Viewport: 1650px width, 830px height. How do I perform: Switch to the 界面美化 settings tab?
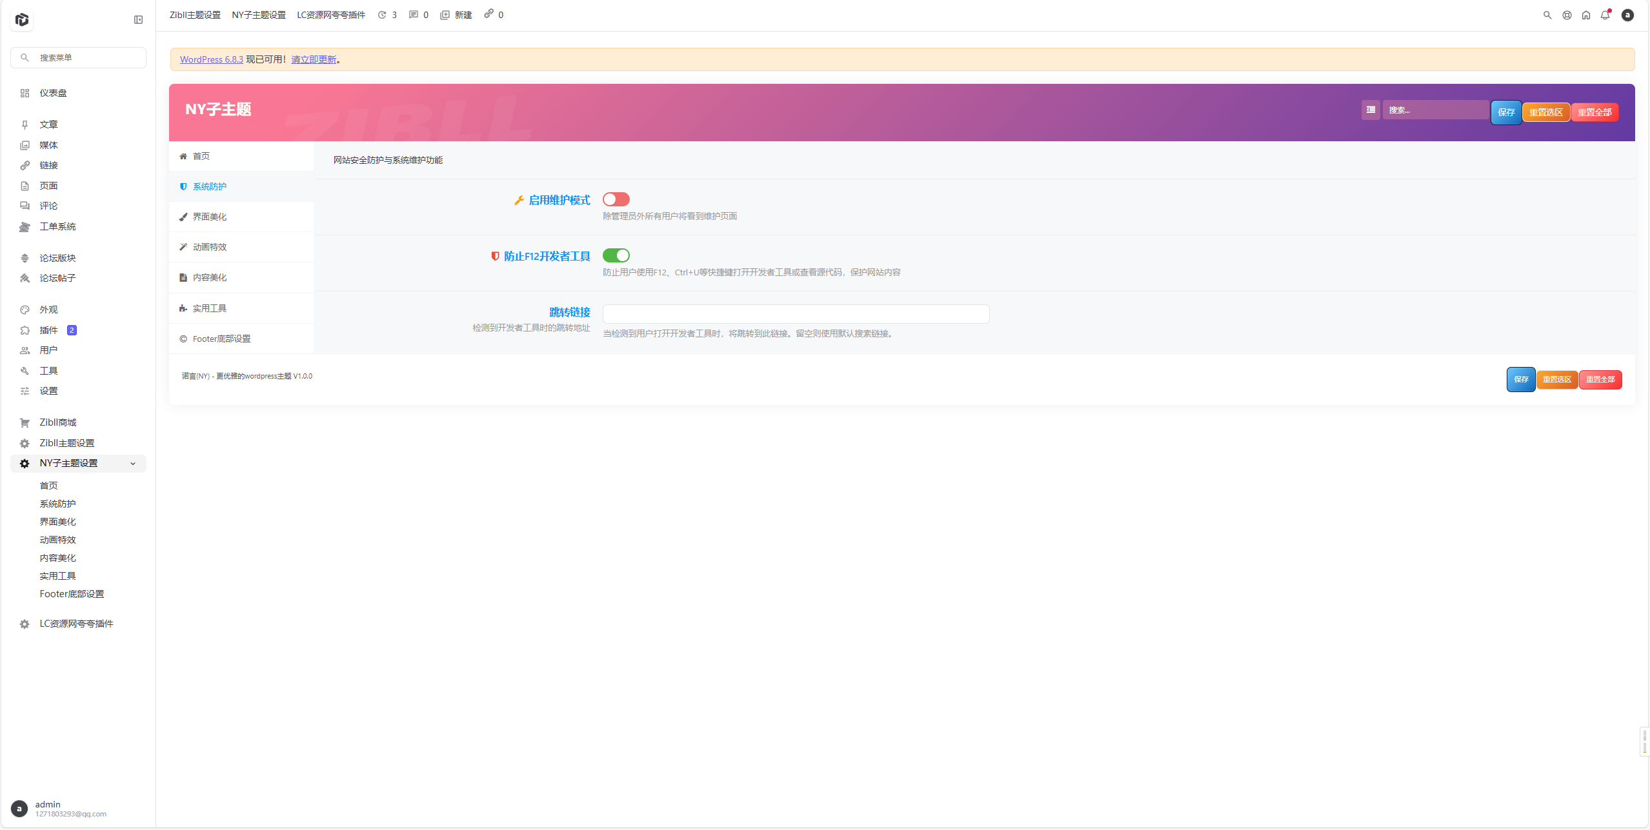210,217
